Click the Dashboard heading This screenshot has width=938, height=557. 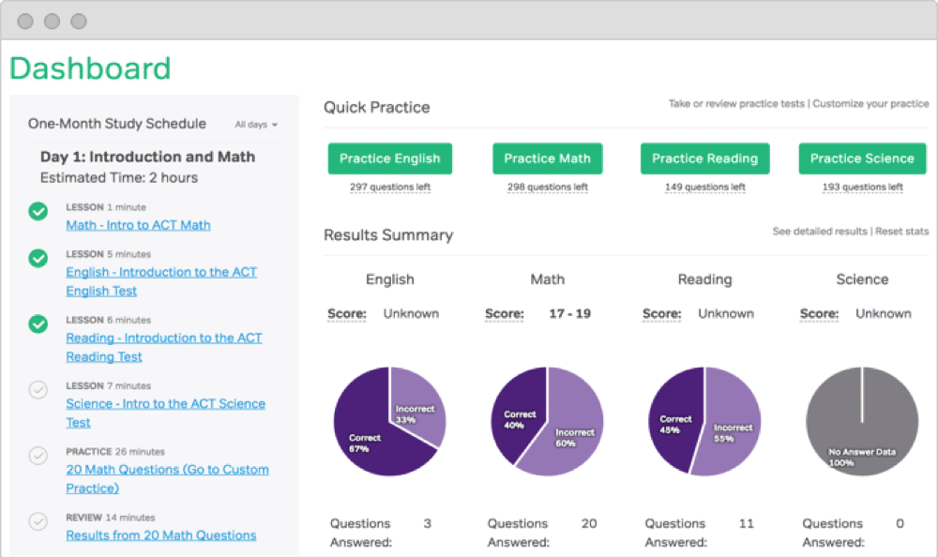click(90, 68)
